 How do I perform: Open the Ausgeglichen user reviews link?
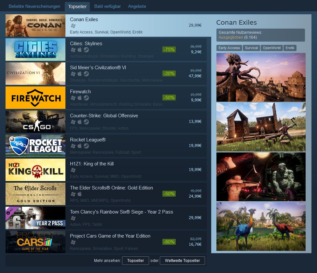(x=231, y=37)
